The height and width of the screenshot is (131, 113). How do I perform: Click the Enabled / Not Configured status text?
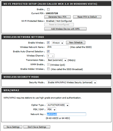(x=59, y=21)
